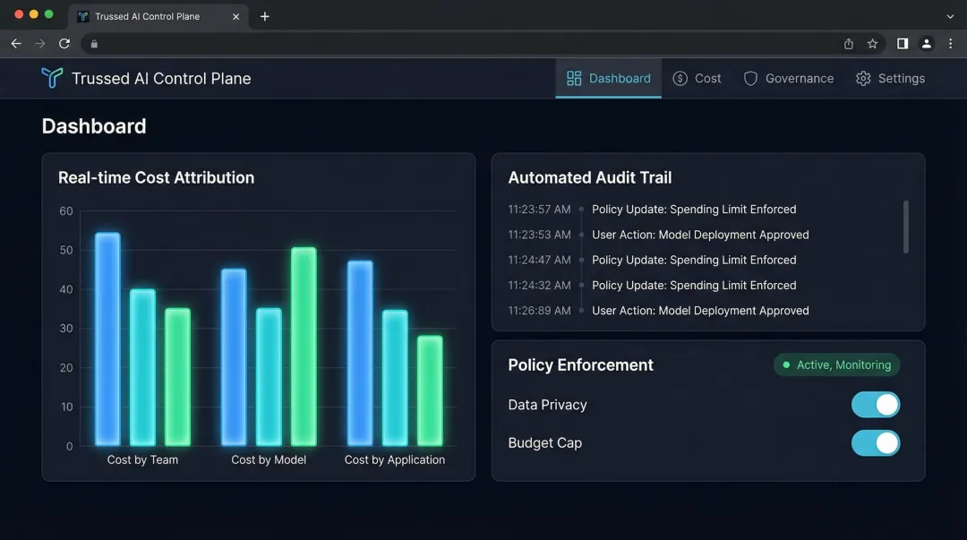Turn off the Budget Cap toggle

876,443
